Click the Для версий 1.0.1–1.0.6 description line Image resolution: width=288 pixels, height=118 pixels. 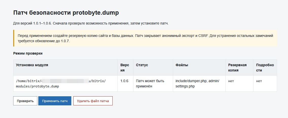[x=91, y=23]
